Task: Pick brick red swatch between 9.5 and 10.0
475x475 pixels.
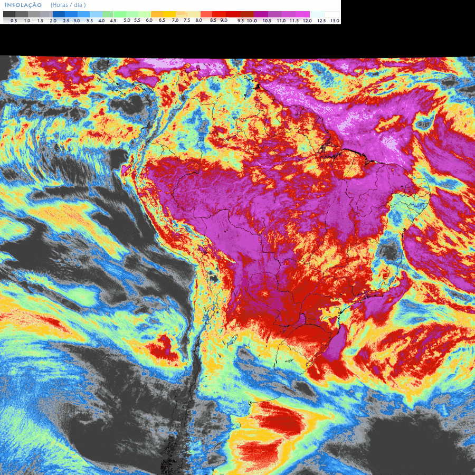Action: (x=247, y=14)
